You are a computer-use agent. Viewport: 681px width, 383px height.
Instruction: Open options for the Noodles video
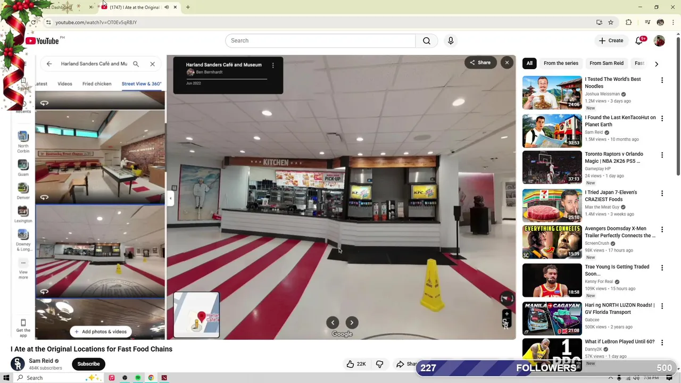662,80
